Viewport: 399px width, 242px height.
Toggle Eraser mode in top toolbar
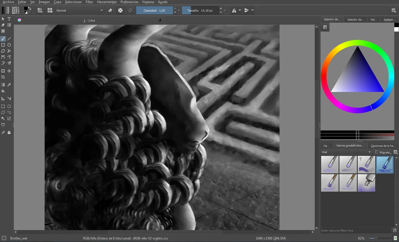[110, 10]
